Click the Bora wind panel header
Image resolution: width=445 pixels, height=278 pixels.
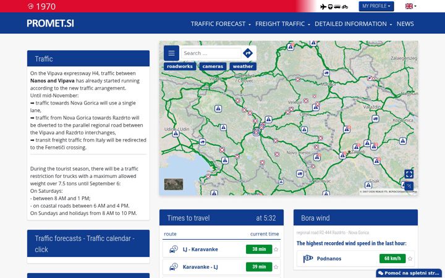pyautogui.click(x=355, y=218)
